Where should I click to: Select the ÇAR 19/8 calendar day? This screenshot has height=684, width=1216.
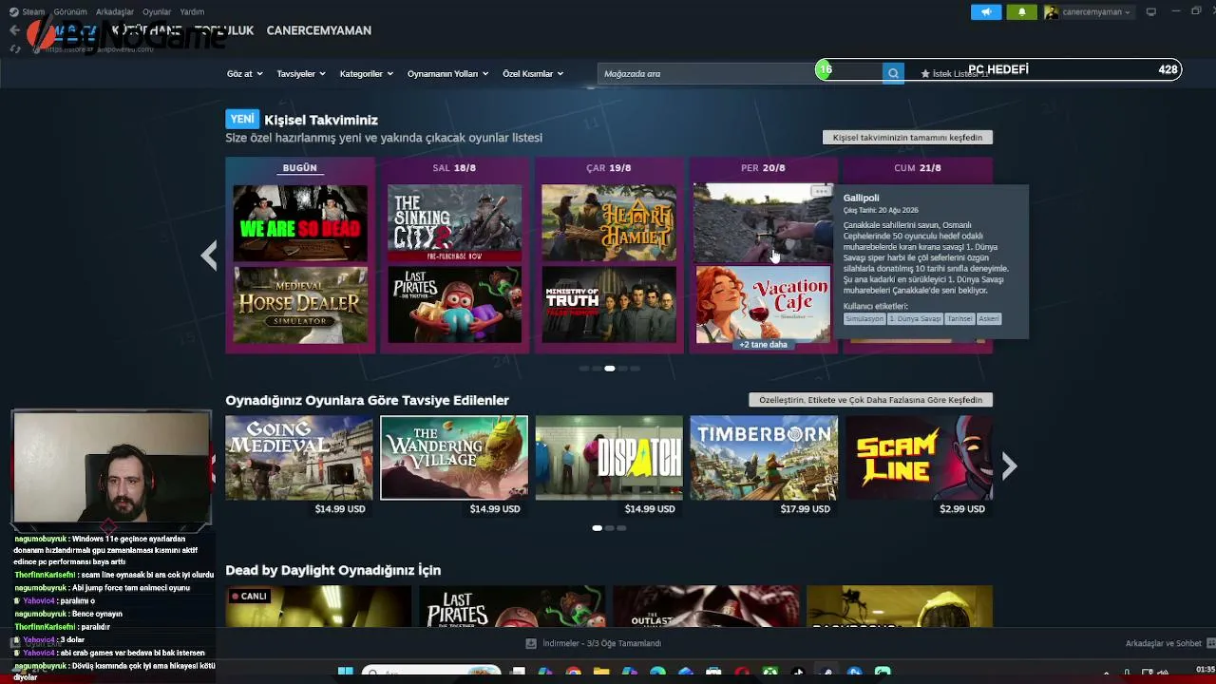click(609, 168)
